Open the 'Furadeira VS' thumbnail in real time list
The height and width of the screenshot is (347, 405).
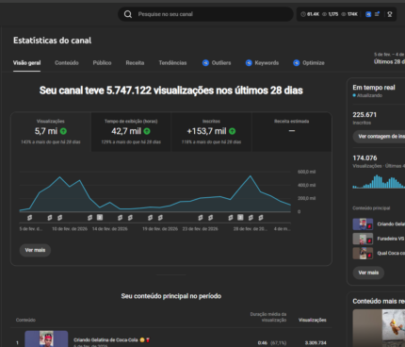[x=363, y=239]
